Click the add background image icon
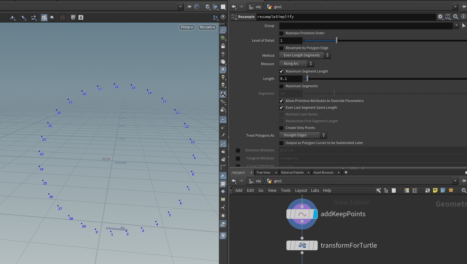Viewport: 467px width, 264px height. [443, 190]
